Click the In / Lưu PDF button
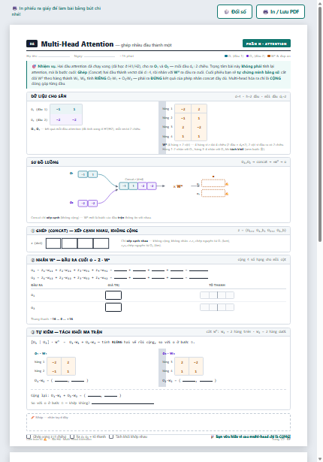 pos(281,12)
